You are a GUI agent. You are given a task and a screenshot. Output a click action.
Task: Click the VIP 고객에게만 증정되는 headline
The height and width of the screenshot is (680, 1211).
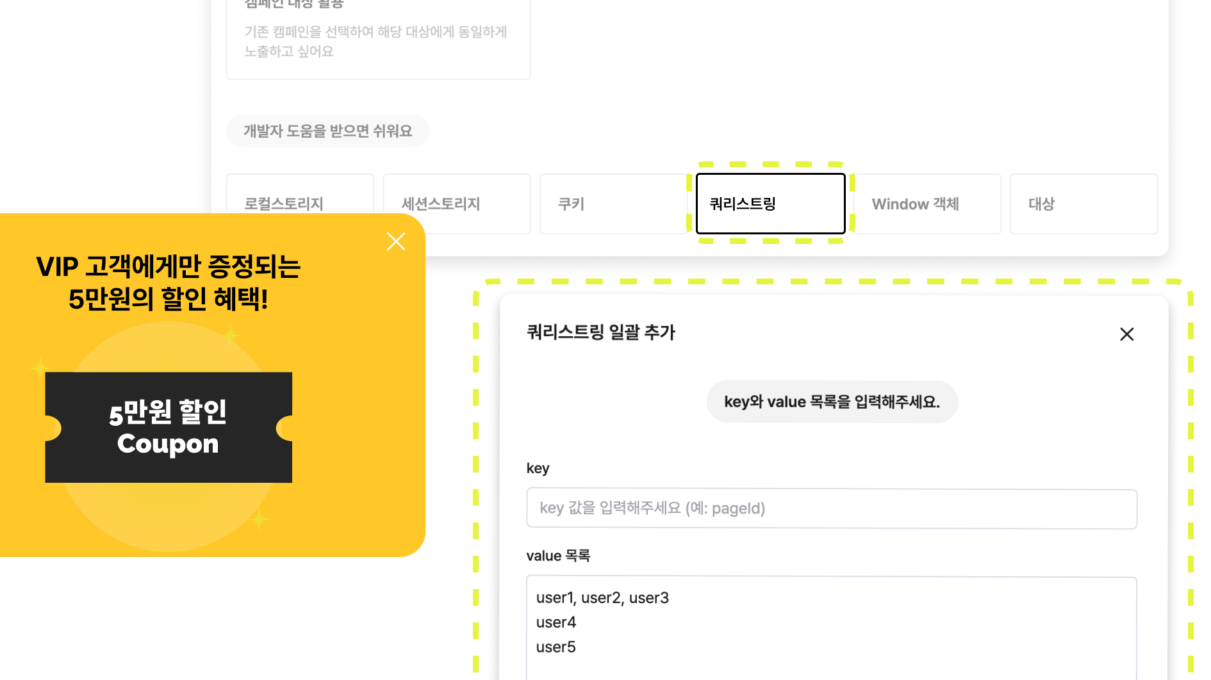click(168, 266)
